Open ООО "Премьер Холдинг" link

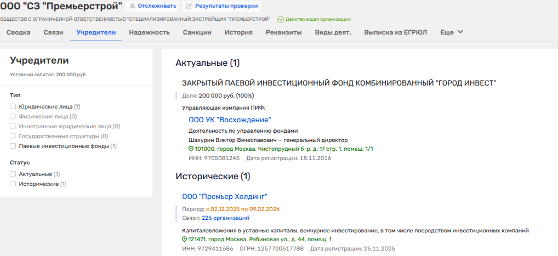click(225, 197)
